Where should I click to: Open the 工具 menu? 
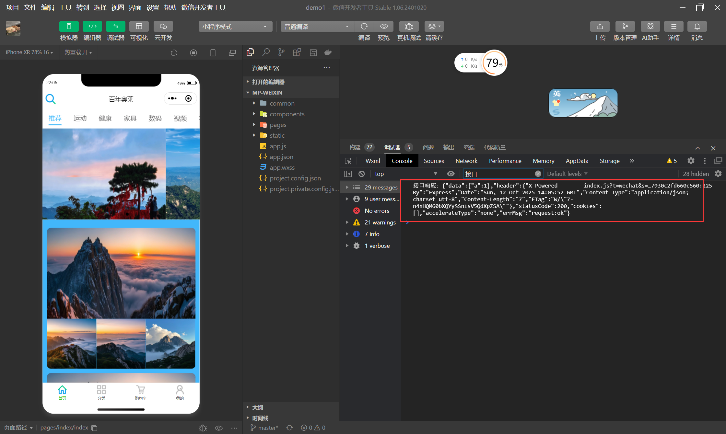[x=65, y=7]
